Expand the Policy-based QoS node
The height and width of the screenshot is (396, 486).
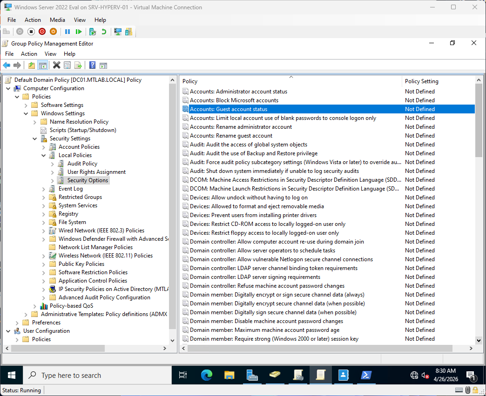coord(35,306)
